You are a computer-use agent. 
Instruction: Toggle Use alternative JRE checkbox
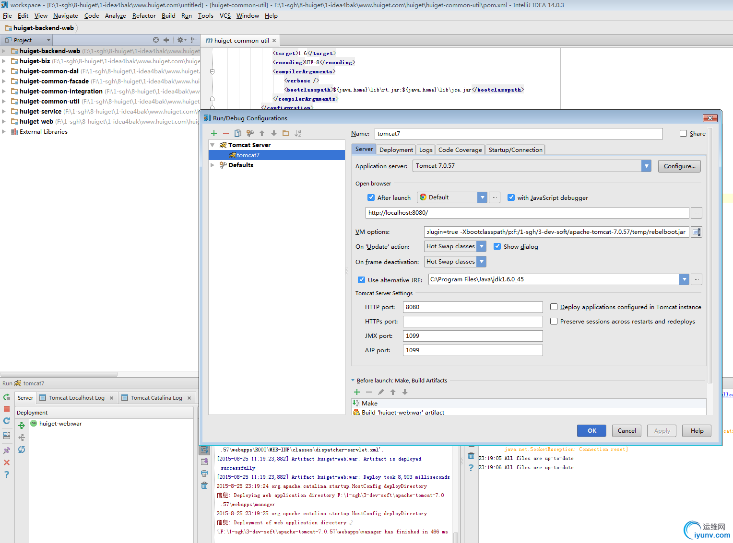(361, 280)
